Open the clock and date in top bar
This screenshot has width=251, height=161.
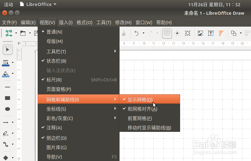pyautogui.click(x=214, y=5)
